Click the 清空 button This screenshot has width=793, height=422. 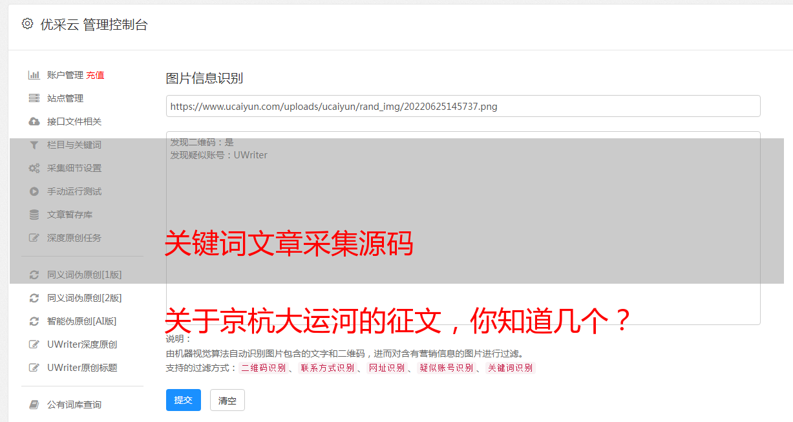tap(227, 400)
